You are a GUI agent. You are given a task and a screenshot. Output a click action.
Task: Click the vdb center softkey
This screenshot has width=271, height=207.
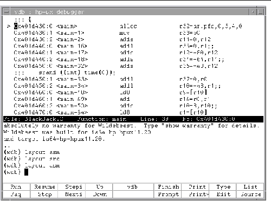pyautogui.click(x=133, y=187)
